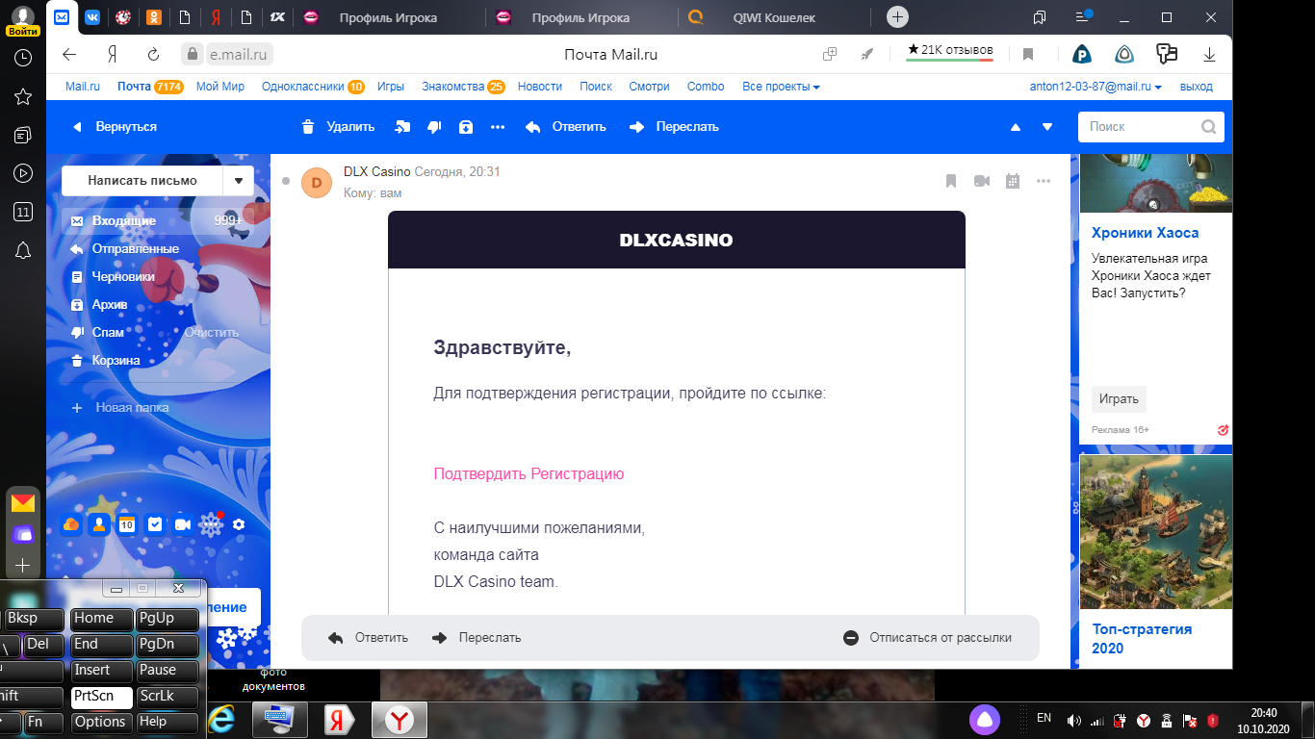The width and height of the screenshot is (1315, 739).
Task: Open Tasks checkmark icon in mail sidebar
Action: (x=154, y=524)
